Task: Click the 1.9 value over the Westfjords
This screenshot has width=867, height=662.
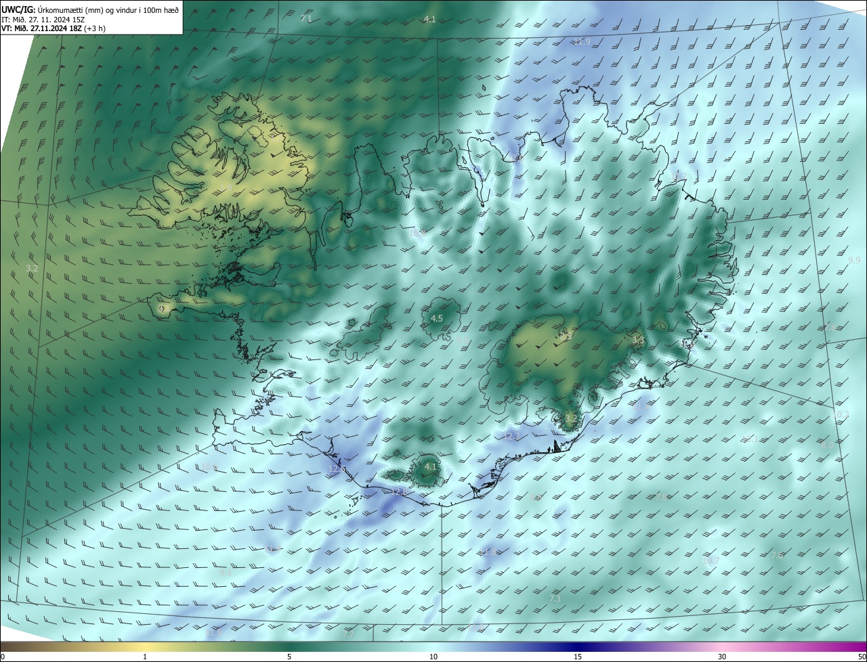Action: pos(226,186)
